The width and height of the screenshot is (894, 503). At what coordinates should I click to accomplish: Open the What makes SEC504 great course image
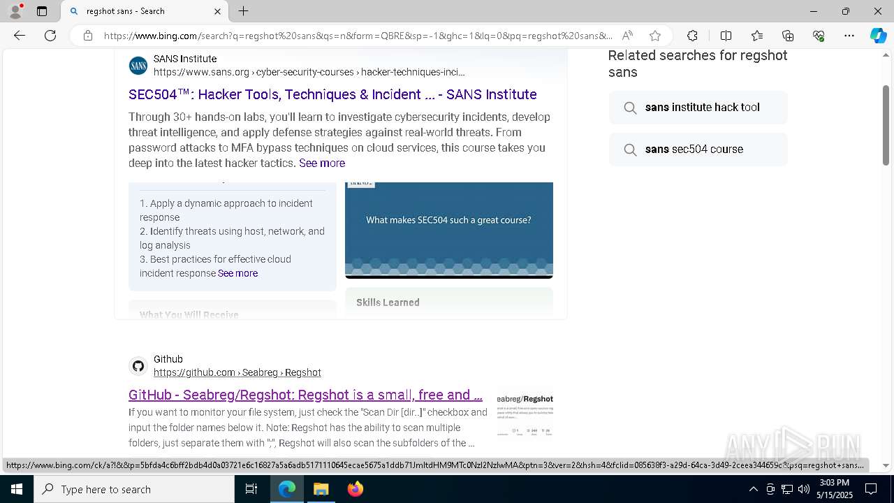click(x=449, y=230)
